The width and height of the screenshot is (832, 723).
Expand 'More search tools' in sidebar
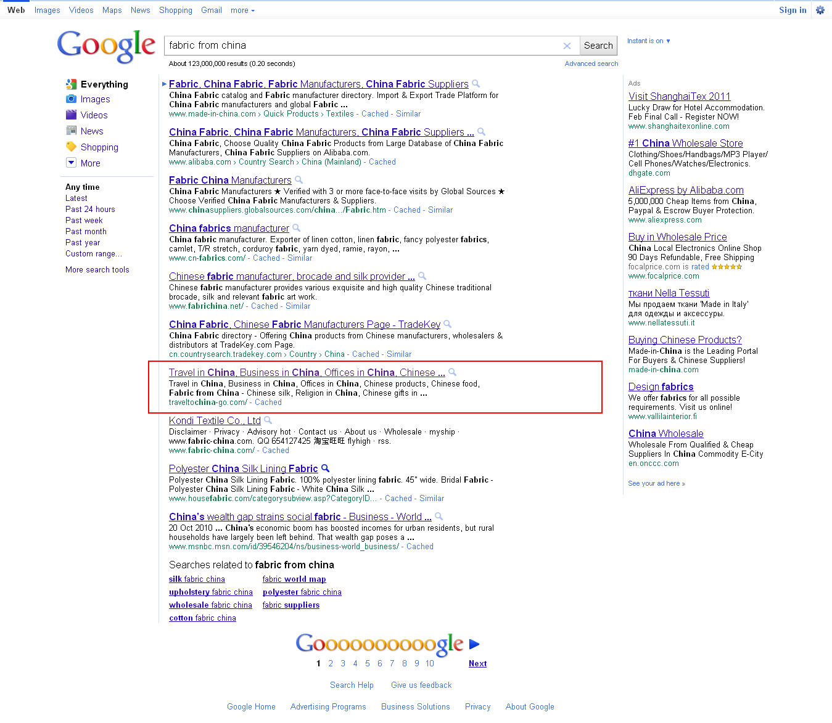click(97, 270)
